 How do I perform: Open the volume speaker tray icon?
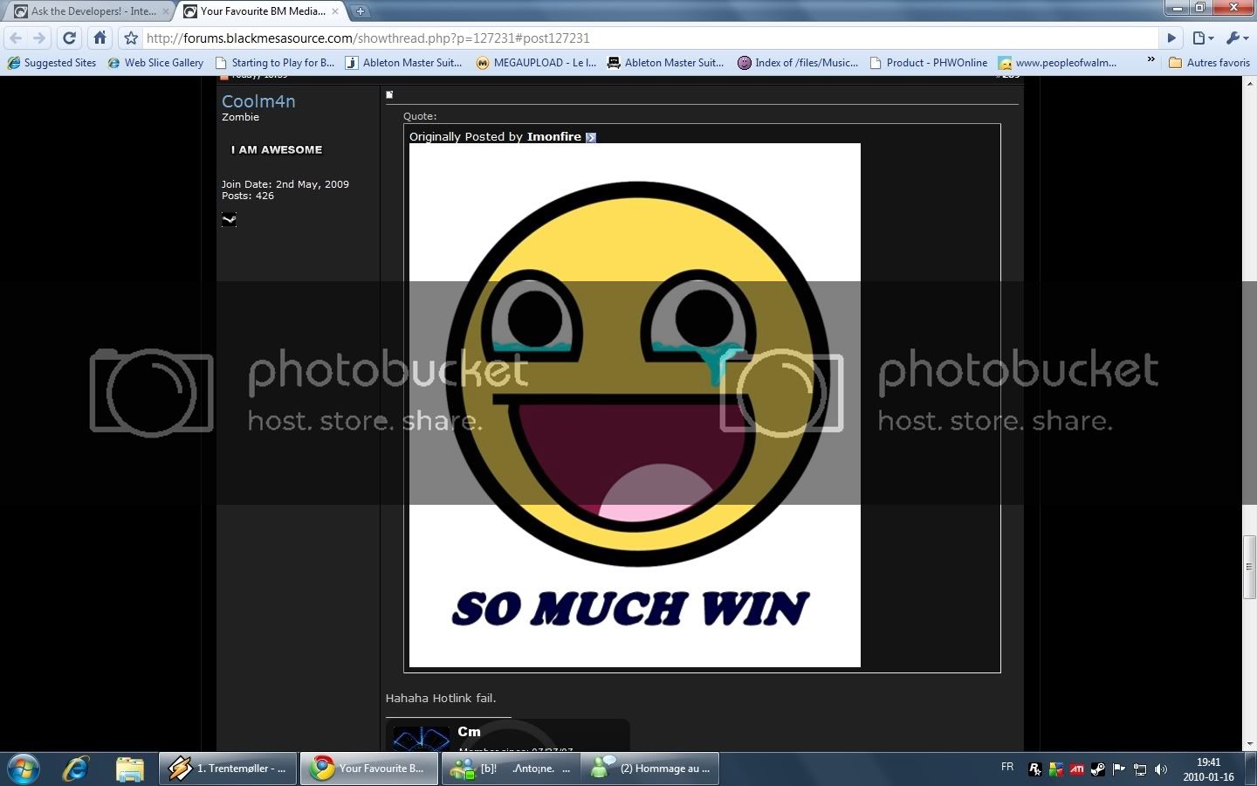point(1161,769)
